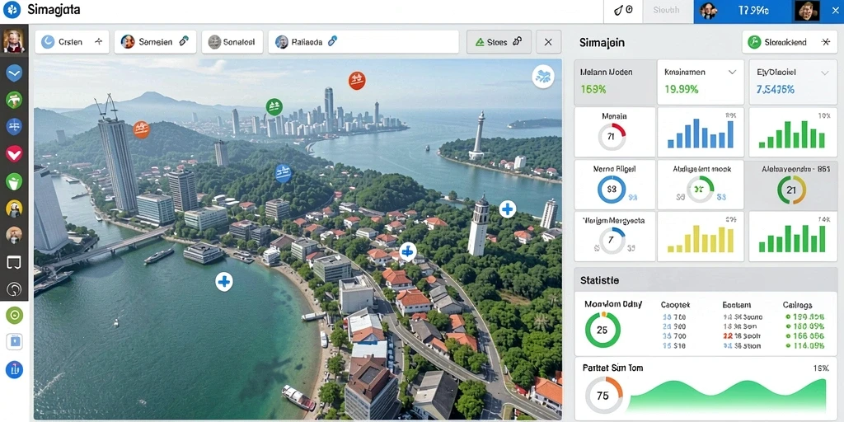Toggle the lock icon on Stoes button
This screenshot has width=844, height=422.
tap(518, 41)
